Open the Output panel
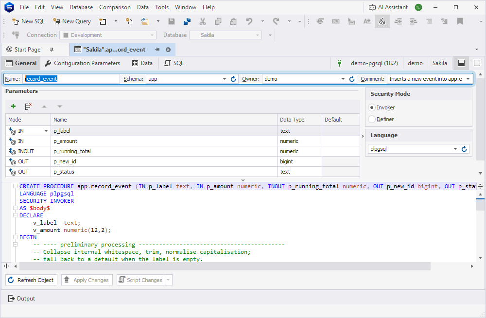486x318 pixels. 21,299
